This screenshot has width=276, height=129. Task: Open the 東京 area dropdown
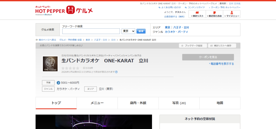[128, 31]
